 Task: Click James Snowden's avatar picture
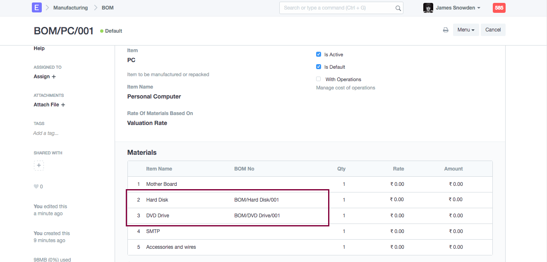coord(428,8)
